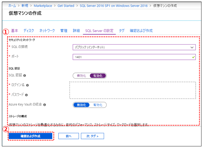The width and height of the screenshot is (204, 148).
Task: Click the ストレージの構成 section heading
Action: [18, 116]
